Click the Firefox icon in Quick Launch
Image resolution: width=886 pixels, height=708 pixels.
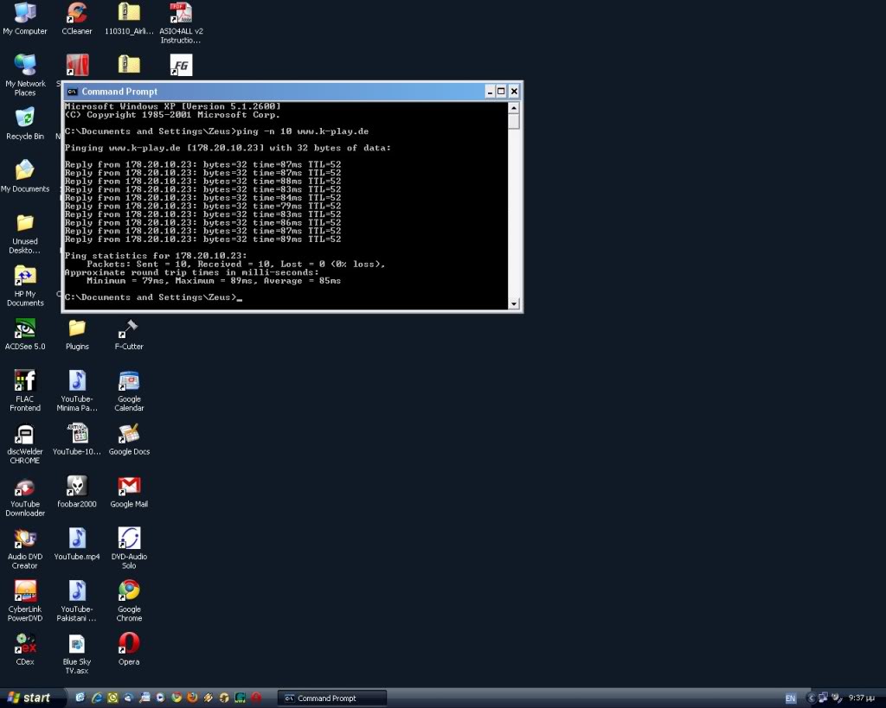pos(192,698)
